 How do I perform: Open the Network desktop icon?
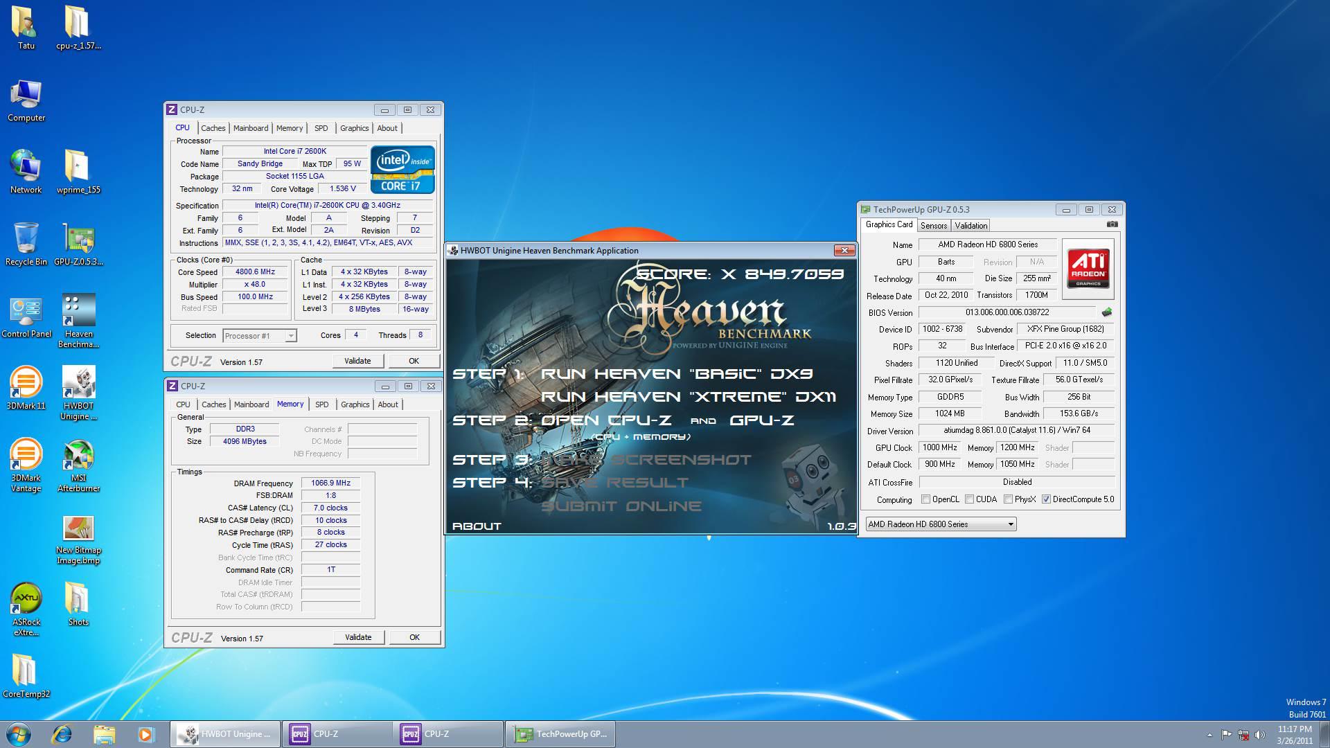point(26,172)
